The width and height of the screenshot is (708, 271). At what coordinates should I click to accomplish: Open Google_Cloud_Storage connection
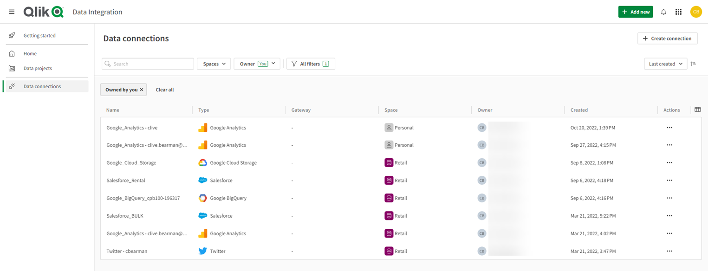point(131,163)
